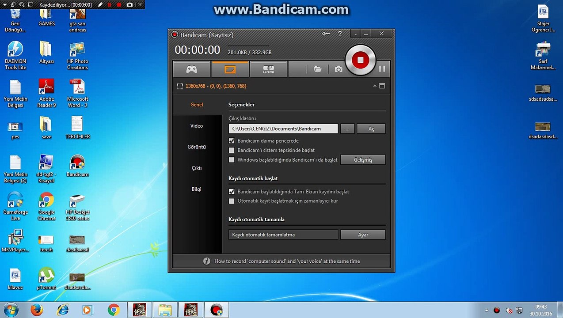Viewport: 563px width, 318px height.
Task: Select Game Recording mode gamepad icon
Action: [x=191, y=69]
